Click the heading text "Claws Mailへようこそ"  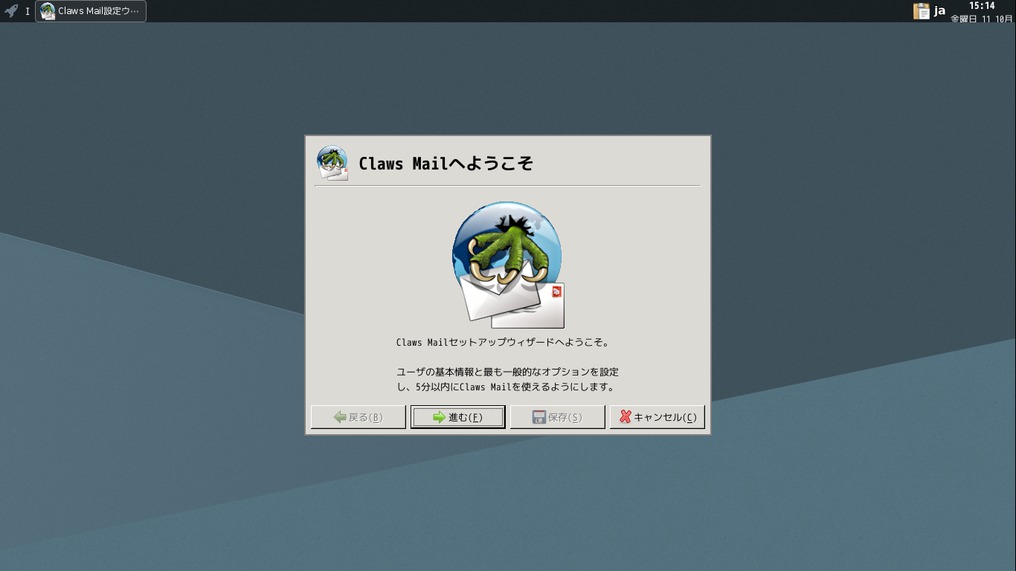point(446,164)
